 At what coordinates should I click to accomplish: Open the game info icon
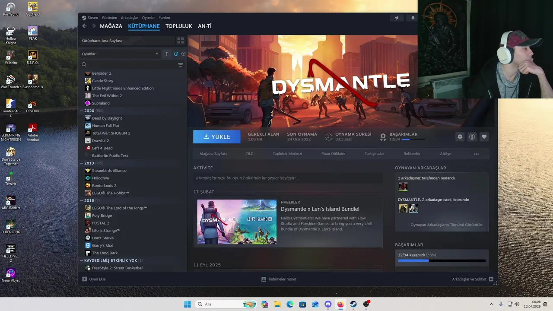coord(472,137)
